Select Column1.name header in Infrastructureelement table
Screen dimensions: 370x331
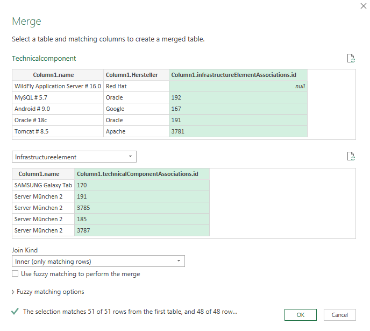(43, 174)
